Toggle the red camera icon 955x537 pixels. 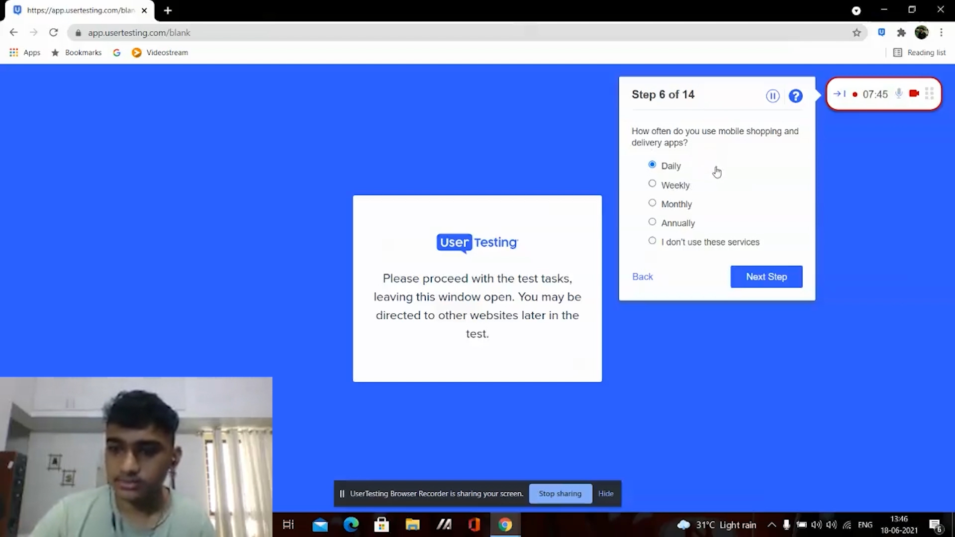pyautogui.click(x=914, y=93)
